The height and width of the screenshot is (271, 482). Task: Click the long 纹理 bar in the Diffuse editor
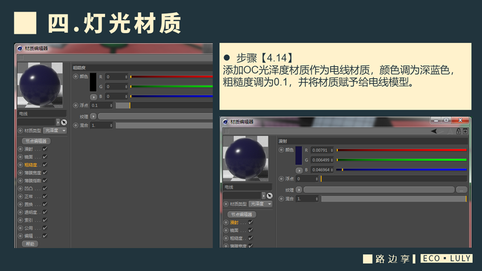pos(379,190)
